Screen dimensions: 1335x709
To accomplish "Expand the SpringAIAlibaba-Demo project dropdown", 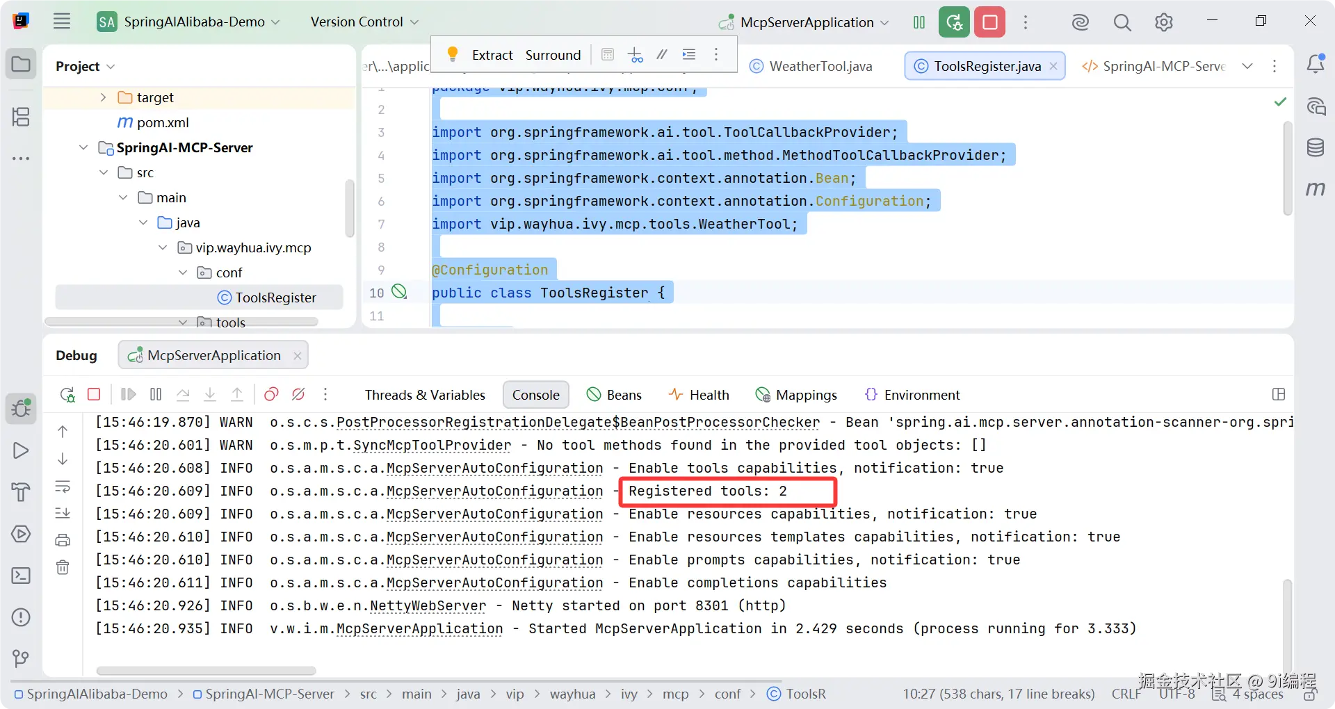I will click(188, 22).
